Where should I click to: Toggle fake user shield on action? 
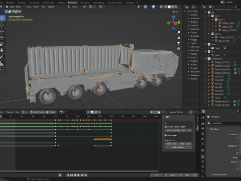tap(92, 112)
